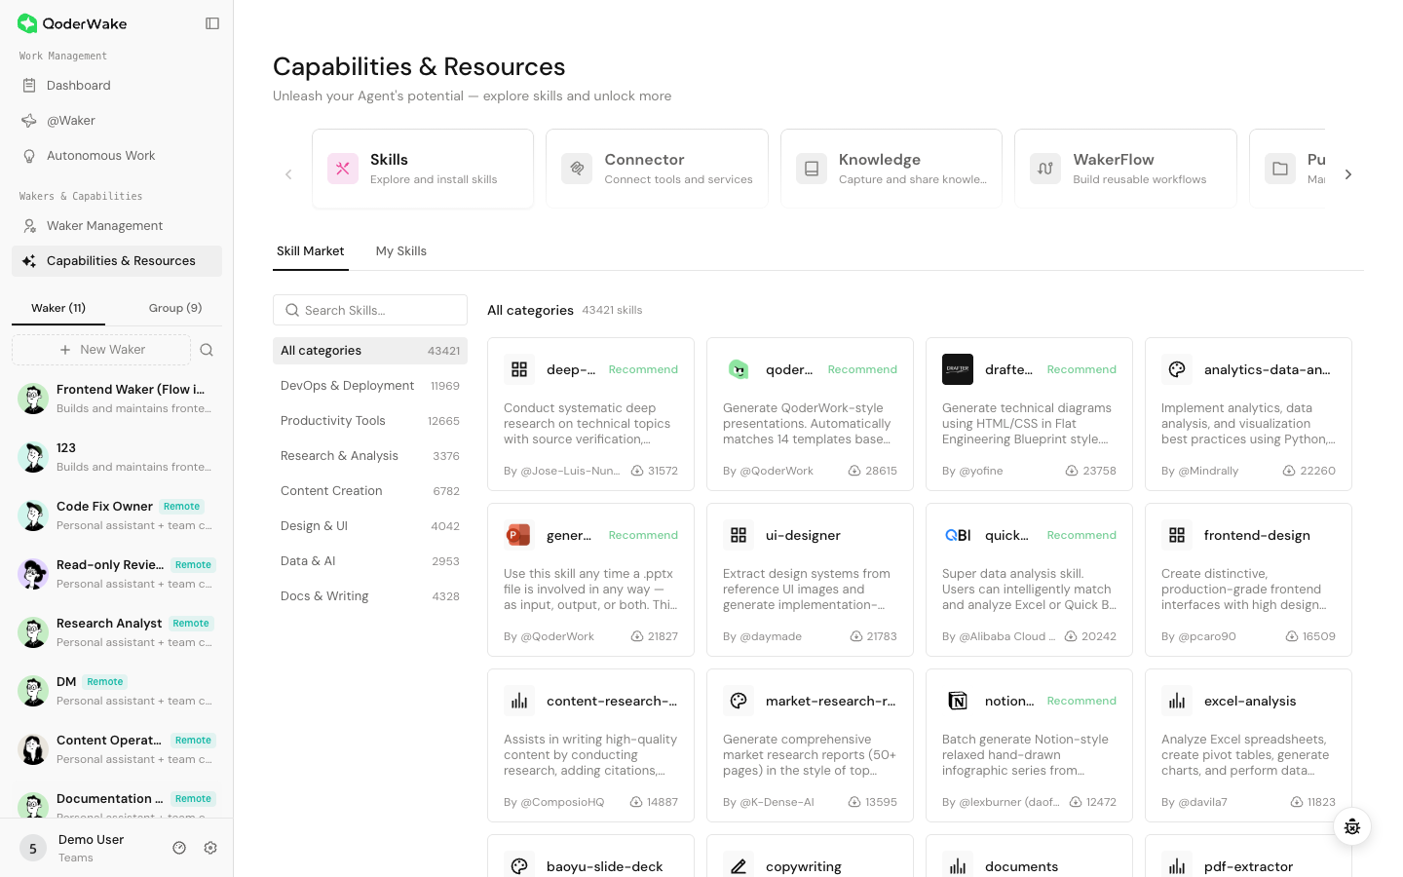Open @Waker from the sidebar

pyautogui.click(x=117, y=121)
